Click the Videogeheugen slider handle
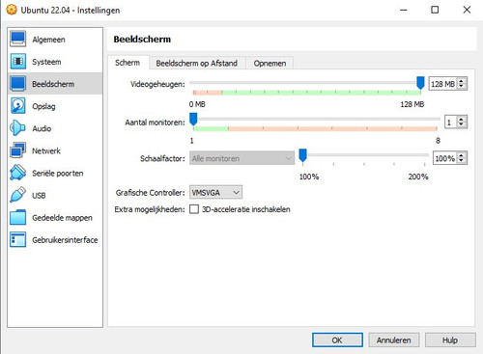The image size is (483, 354). pos(420,83)
